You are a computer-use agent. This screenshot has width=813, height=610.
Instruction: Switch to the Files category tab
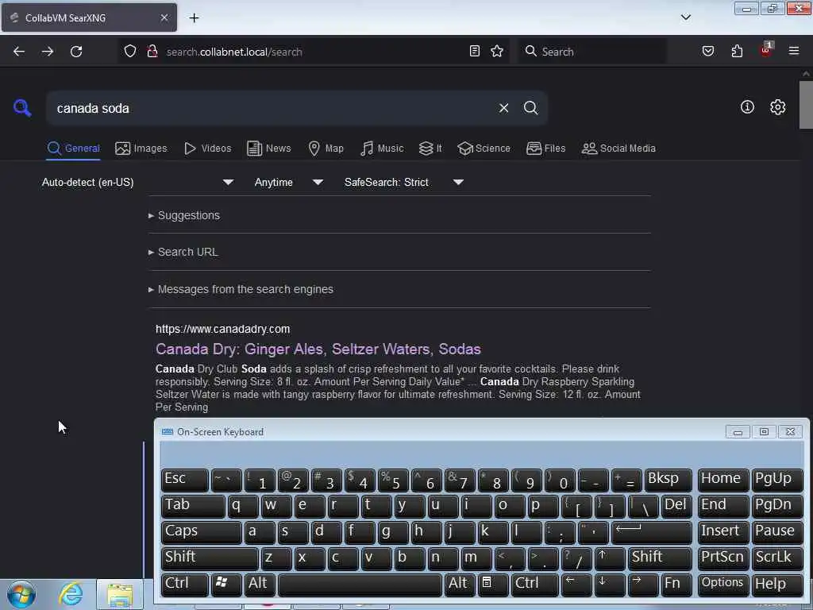pos(545,149)
